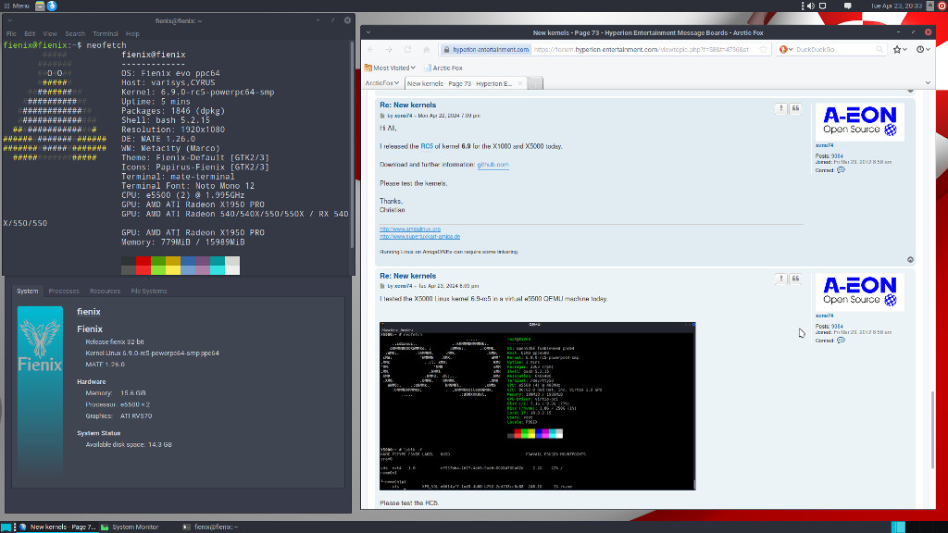The width and height of the screenshot is (948, 533).
Task: Click the cyan neofetch color block
Action: tap(218, 266)
